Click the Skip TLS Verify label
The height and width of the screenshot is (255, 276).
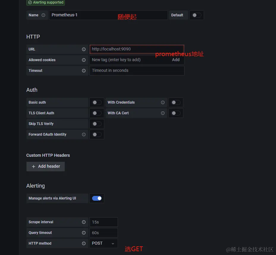click(41, 124)
